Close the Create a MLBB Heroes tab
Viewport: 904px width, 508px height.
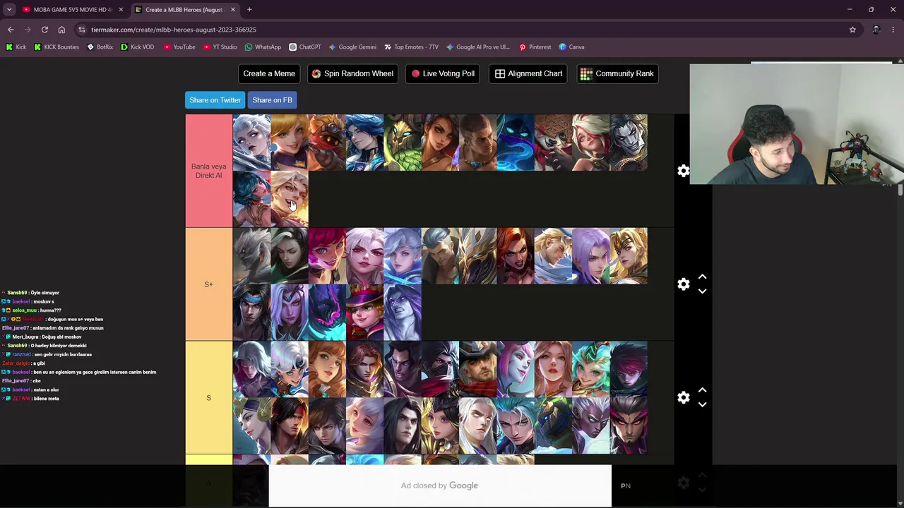pos(232,10)
